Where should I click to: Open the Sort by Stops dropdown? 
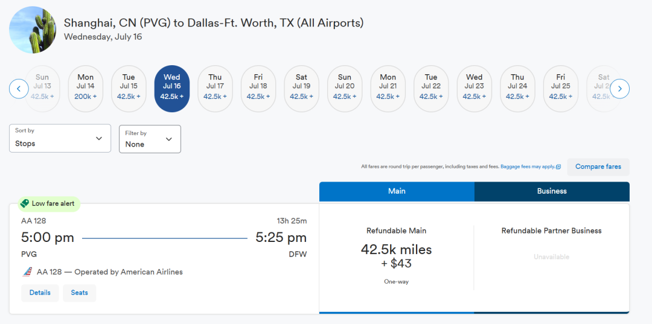click(60, 138)
